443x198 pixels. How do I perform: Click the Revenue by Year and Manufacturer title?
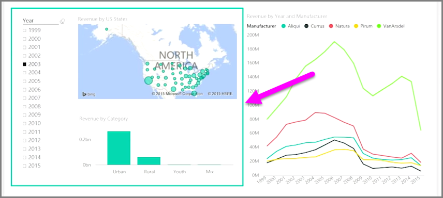pyautogui.click(x=287, y=16)
